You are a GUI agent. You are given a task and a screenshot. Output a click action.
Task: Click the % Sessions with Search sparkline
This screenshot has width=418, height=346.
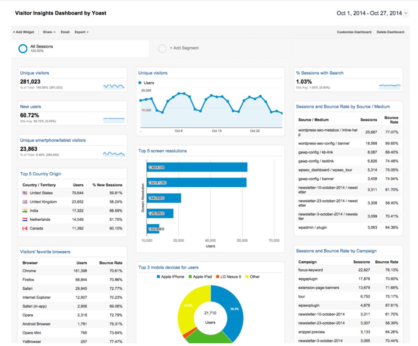[390, 86]
